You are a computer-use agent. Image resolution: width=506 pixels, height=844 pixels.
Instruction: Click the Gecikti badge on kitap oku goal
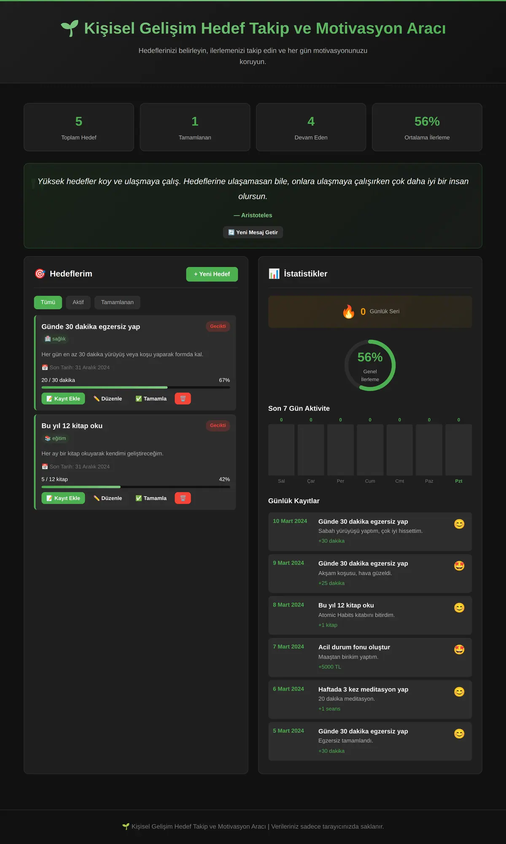pos(218,426)
